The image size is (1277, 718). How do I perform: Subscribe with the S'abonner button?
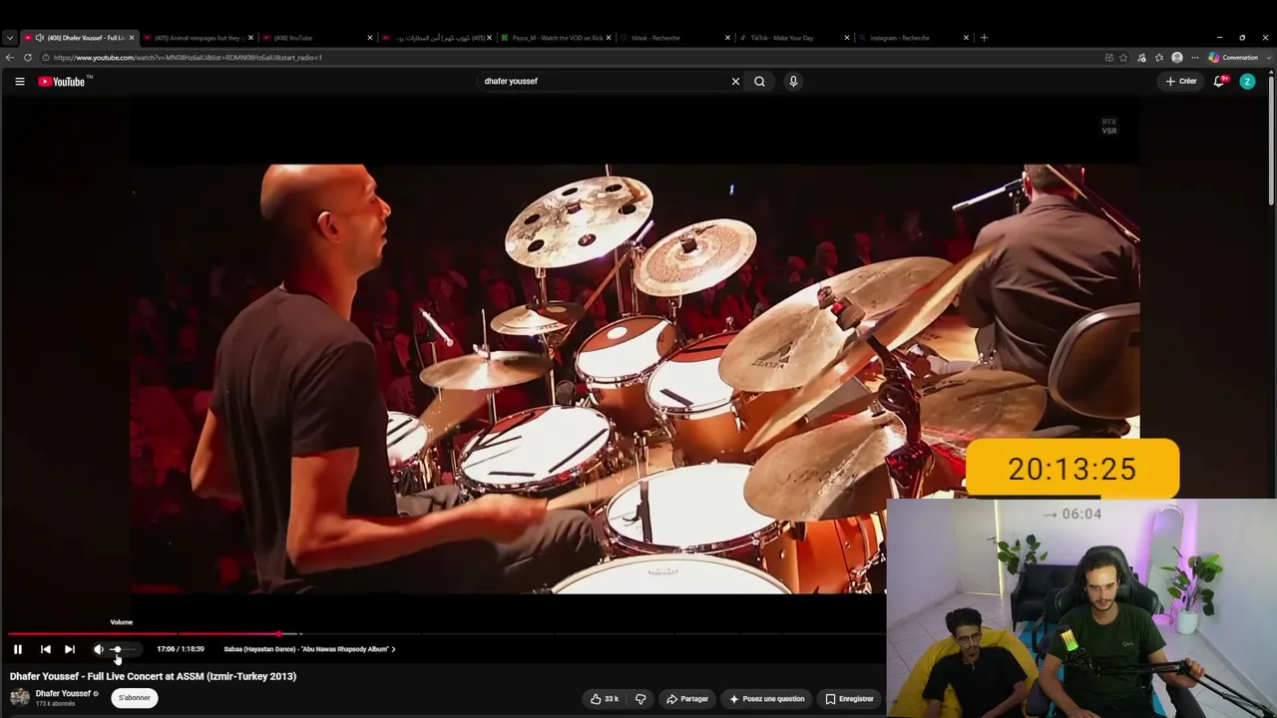click(135, 698)
